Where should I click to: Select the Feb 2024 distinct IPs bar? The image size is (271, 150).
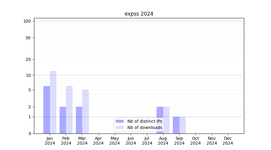[63, 120]
